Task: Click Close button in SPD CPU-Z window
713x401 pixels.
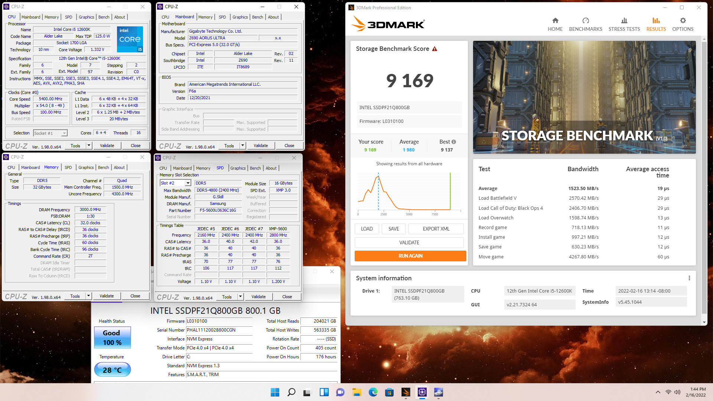Action: tap(287, 297)
